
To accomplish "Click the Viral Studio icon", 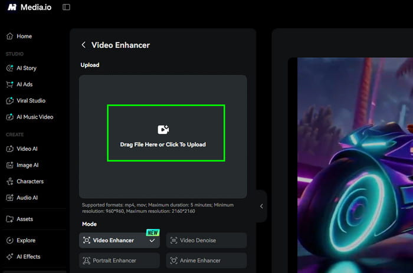I will pyautogui.click(x=10, y=101).
